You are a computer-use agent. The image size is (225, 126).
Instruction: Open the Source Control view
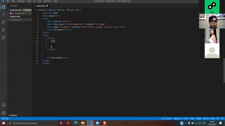pos(4,22)
